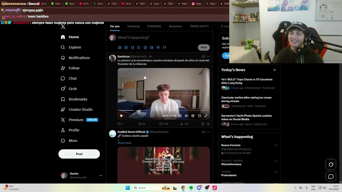The height and width of the screenshot is (192, 342).
Task: Click the flag icon in composer
Action: [x=165, y=47]
